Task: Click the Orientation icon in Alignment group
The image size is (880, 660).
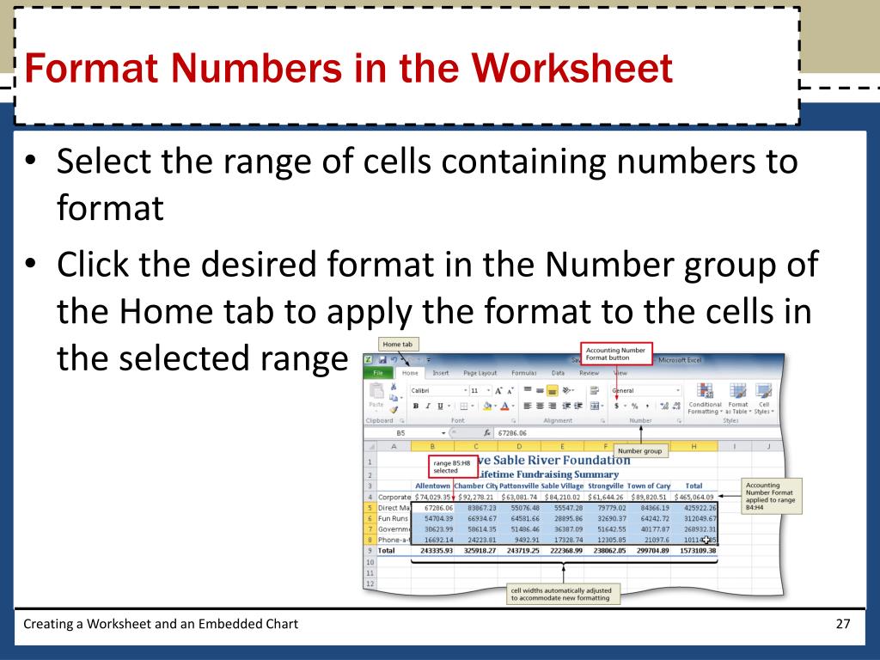Action: tap(566, 390)
